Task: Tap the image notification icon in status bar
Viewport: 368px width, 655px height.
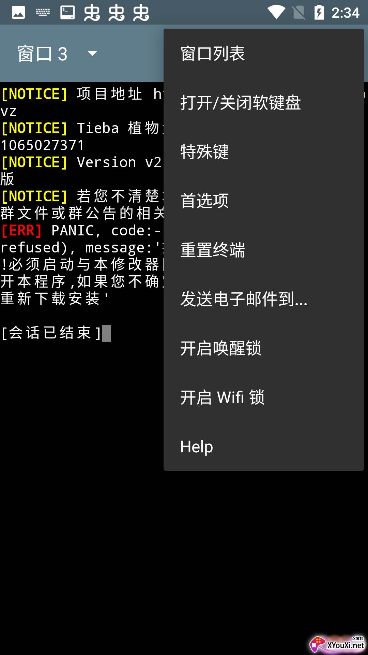Action: [x=18, y=13]
